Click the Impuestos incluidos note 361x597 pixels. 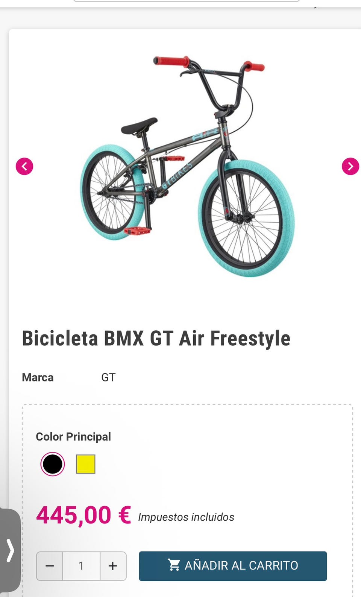[x=186, y=517]
